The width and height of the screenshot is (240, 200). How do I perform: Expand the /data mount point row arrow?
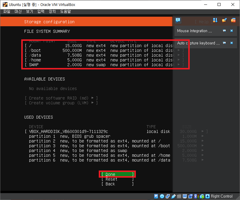[179, 55]
